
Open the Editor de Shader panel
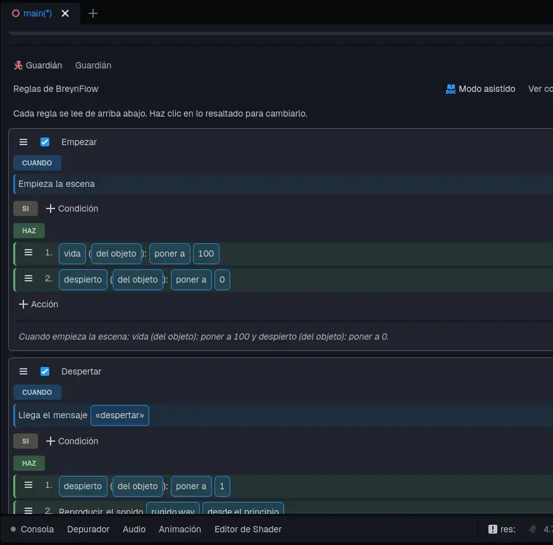pyautogui.click(x=248, y=529)
